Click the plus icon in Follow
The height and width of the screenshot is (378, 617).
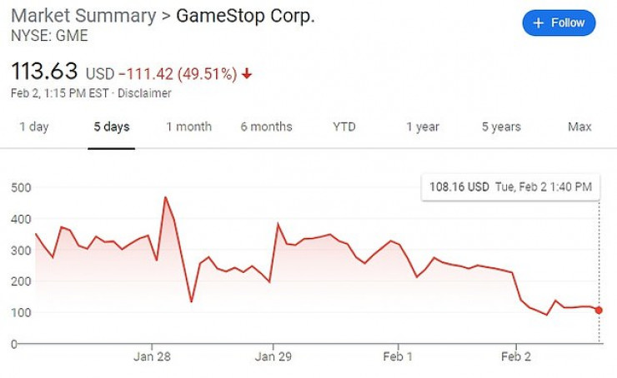click(x=538, y=23)
